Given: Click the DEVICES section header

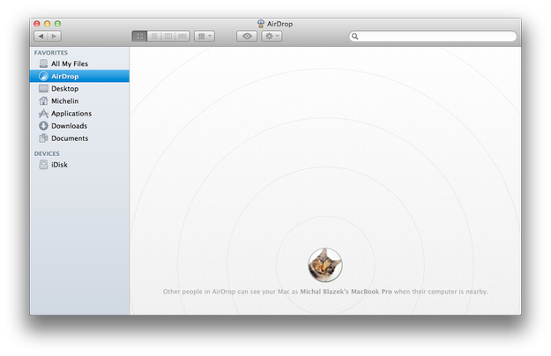Looking at the screenshot, I should point(47,153).
